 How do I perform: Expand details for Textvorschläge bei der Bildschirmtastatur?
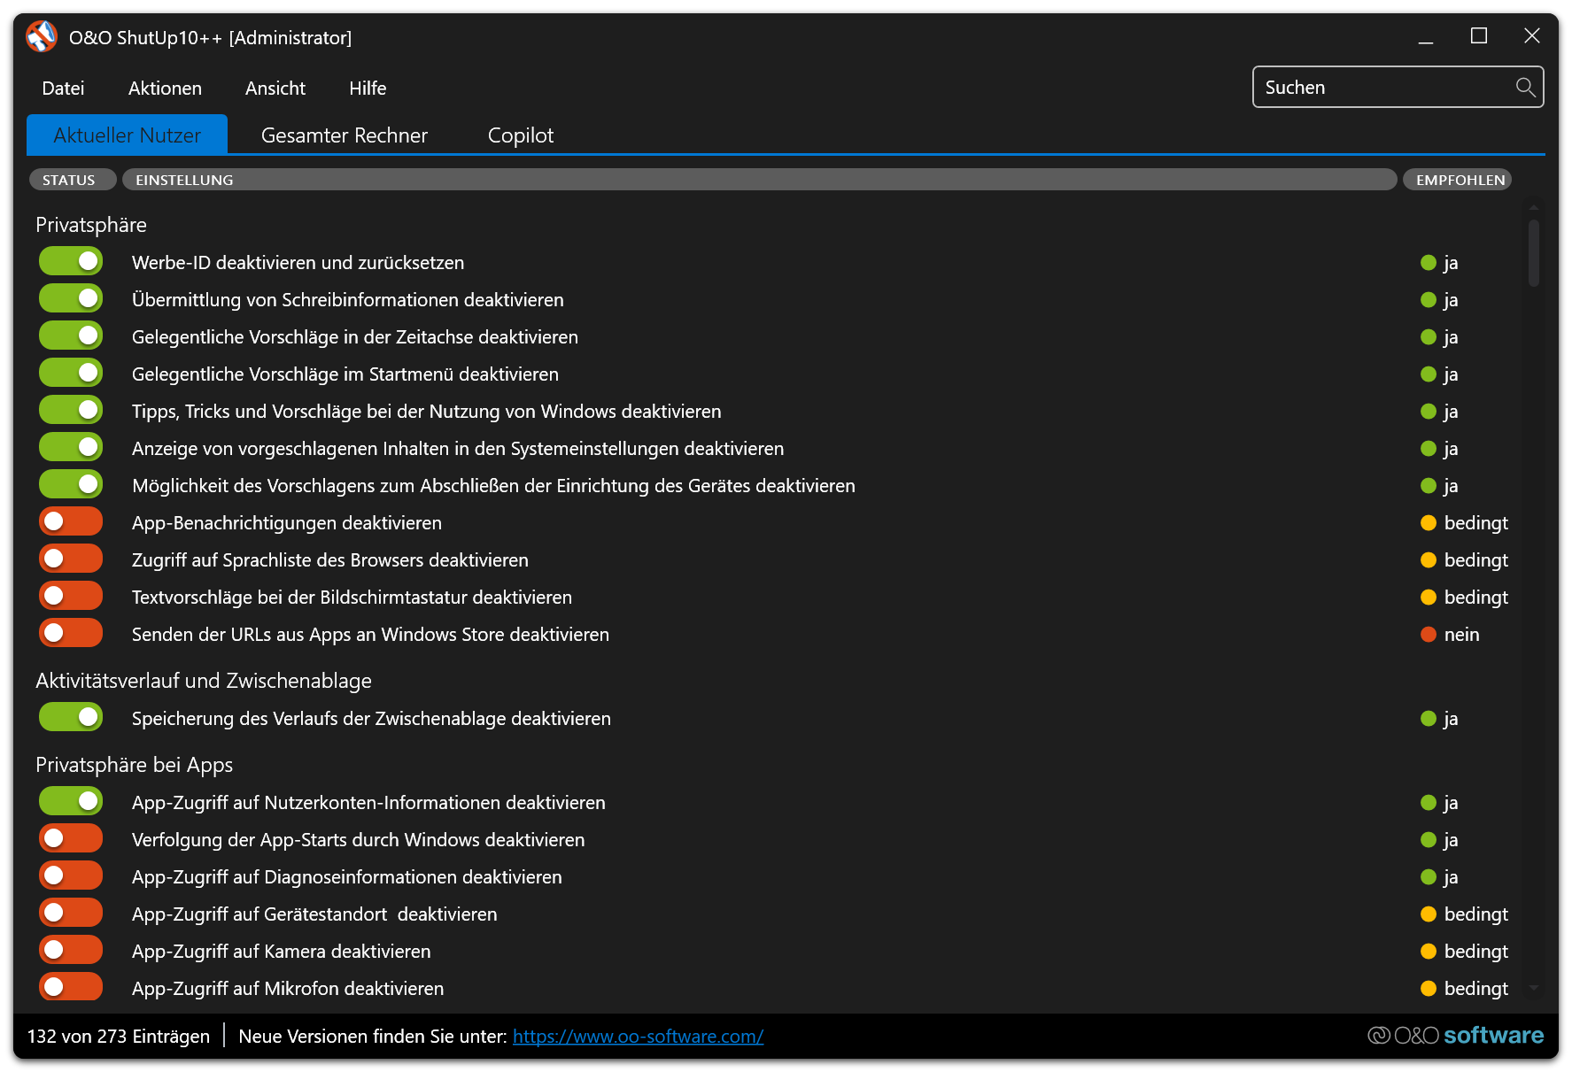click(352, 598)
